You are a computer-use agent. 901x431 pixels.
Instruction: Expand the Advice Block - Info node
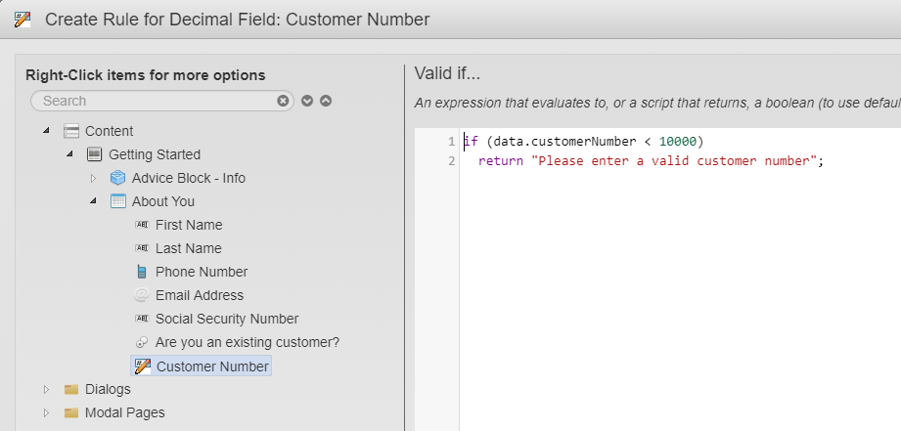click(94, 179)
